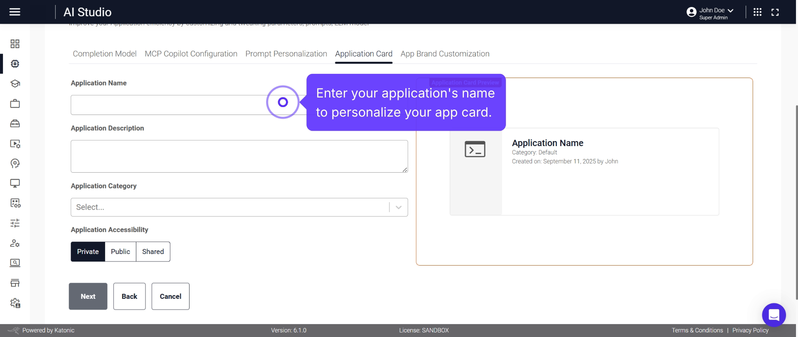Open the monitor icon in sidebar

click(15, 183)
